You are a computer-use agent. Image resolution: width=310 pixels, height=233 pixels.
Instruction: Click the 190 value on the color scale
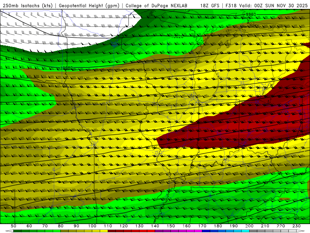pyautogui.click(x=234, y=226)
